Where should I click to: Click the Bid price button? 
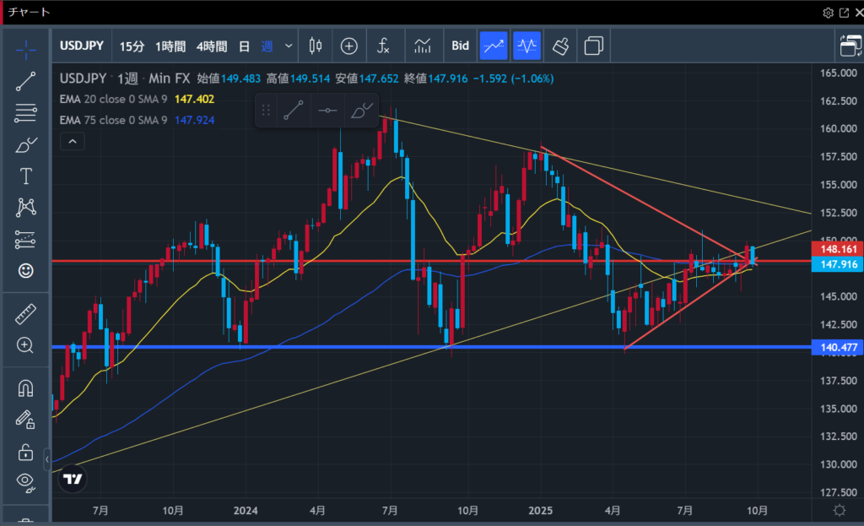point(460,46)
